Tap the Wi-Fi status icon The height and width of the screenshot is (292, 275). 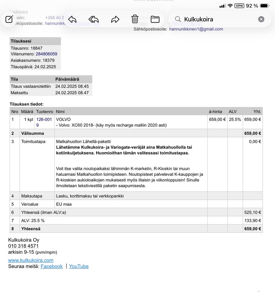pyautogui.click(x=230, y=6)
